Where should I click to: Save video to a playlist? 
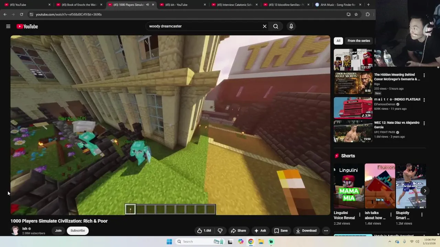point(281,231)
